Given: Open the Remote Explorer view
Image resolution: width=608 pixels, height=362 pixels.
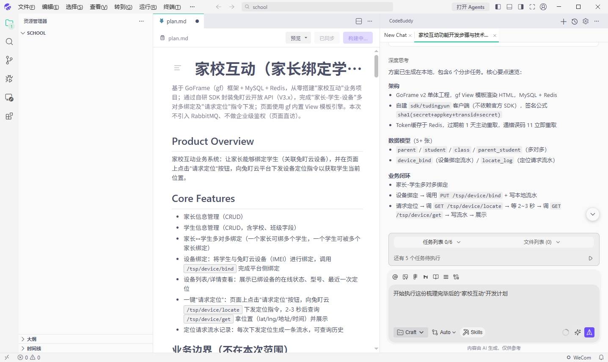Looking at the screenshot, I should [x=9, y=97].
